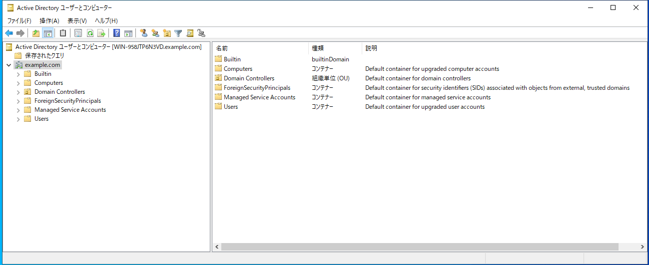Click the Export list toolbar icon
649x265 pixels.
pos(101,33)
